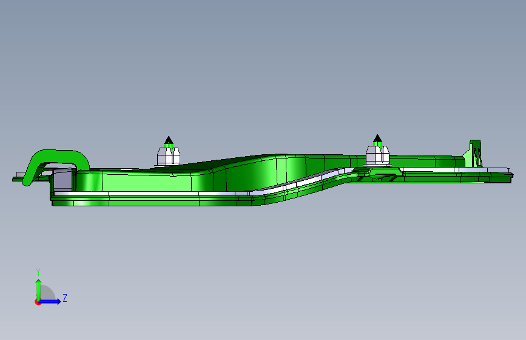Image resolution: width=526 pixels, height=340 pixels.
Task: Click the black cone tip above left nut
Action: coord(169,140)
